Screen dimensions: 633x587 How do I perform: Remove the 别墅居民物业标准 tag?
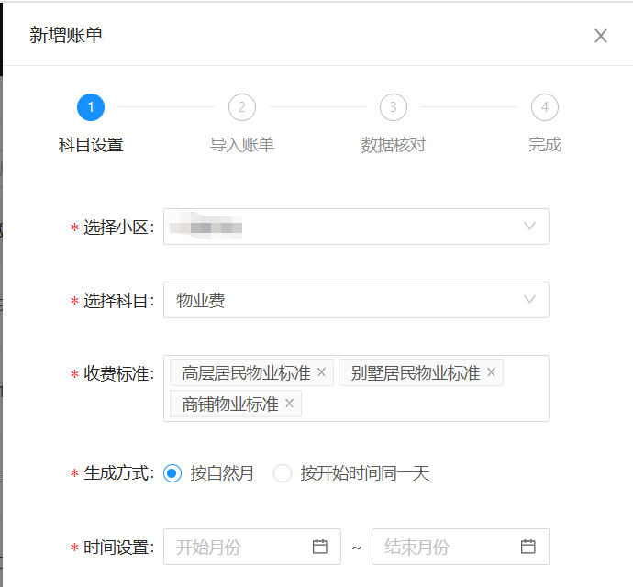pyautogui.click(x=491, y=372)
